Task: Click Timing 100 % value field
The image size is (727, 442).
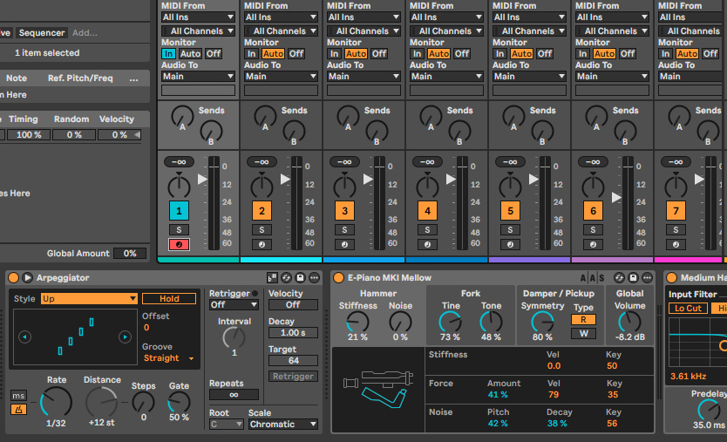Action: pos(29,135)
